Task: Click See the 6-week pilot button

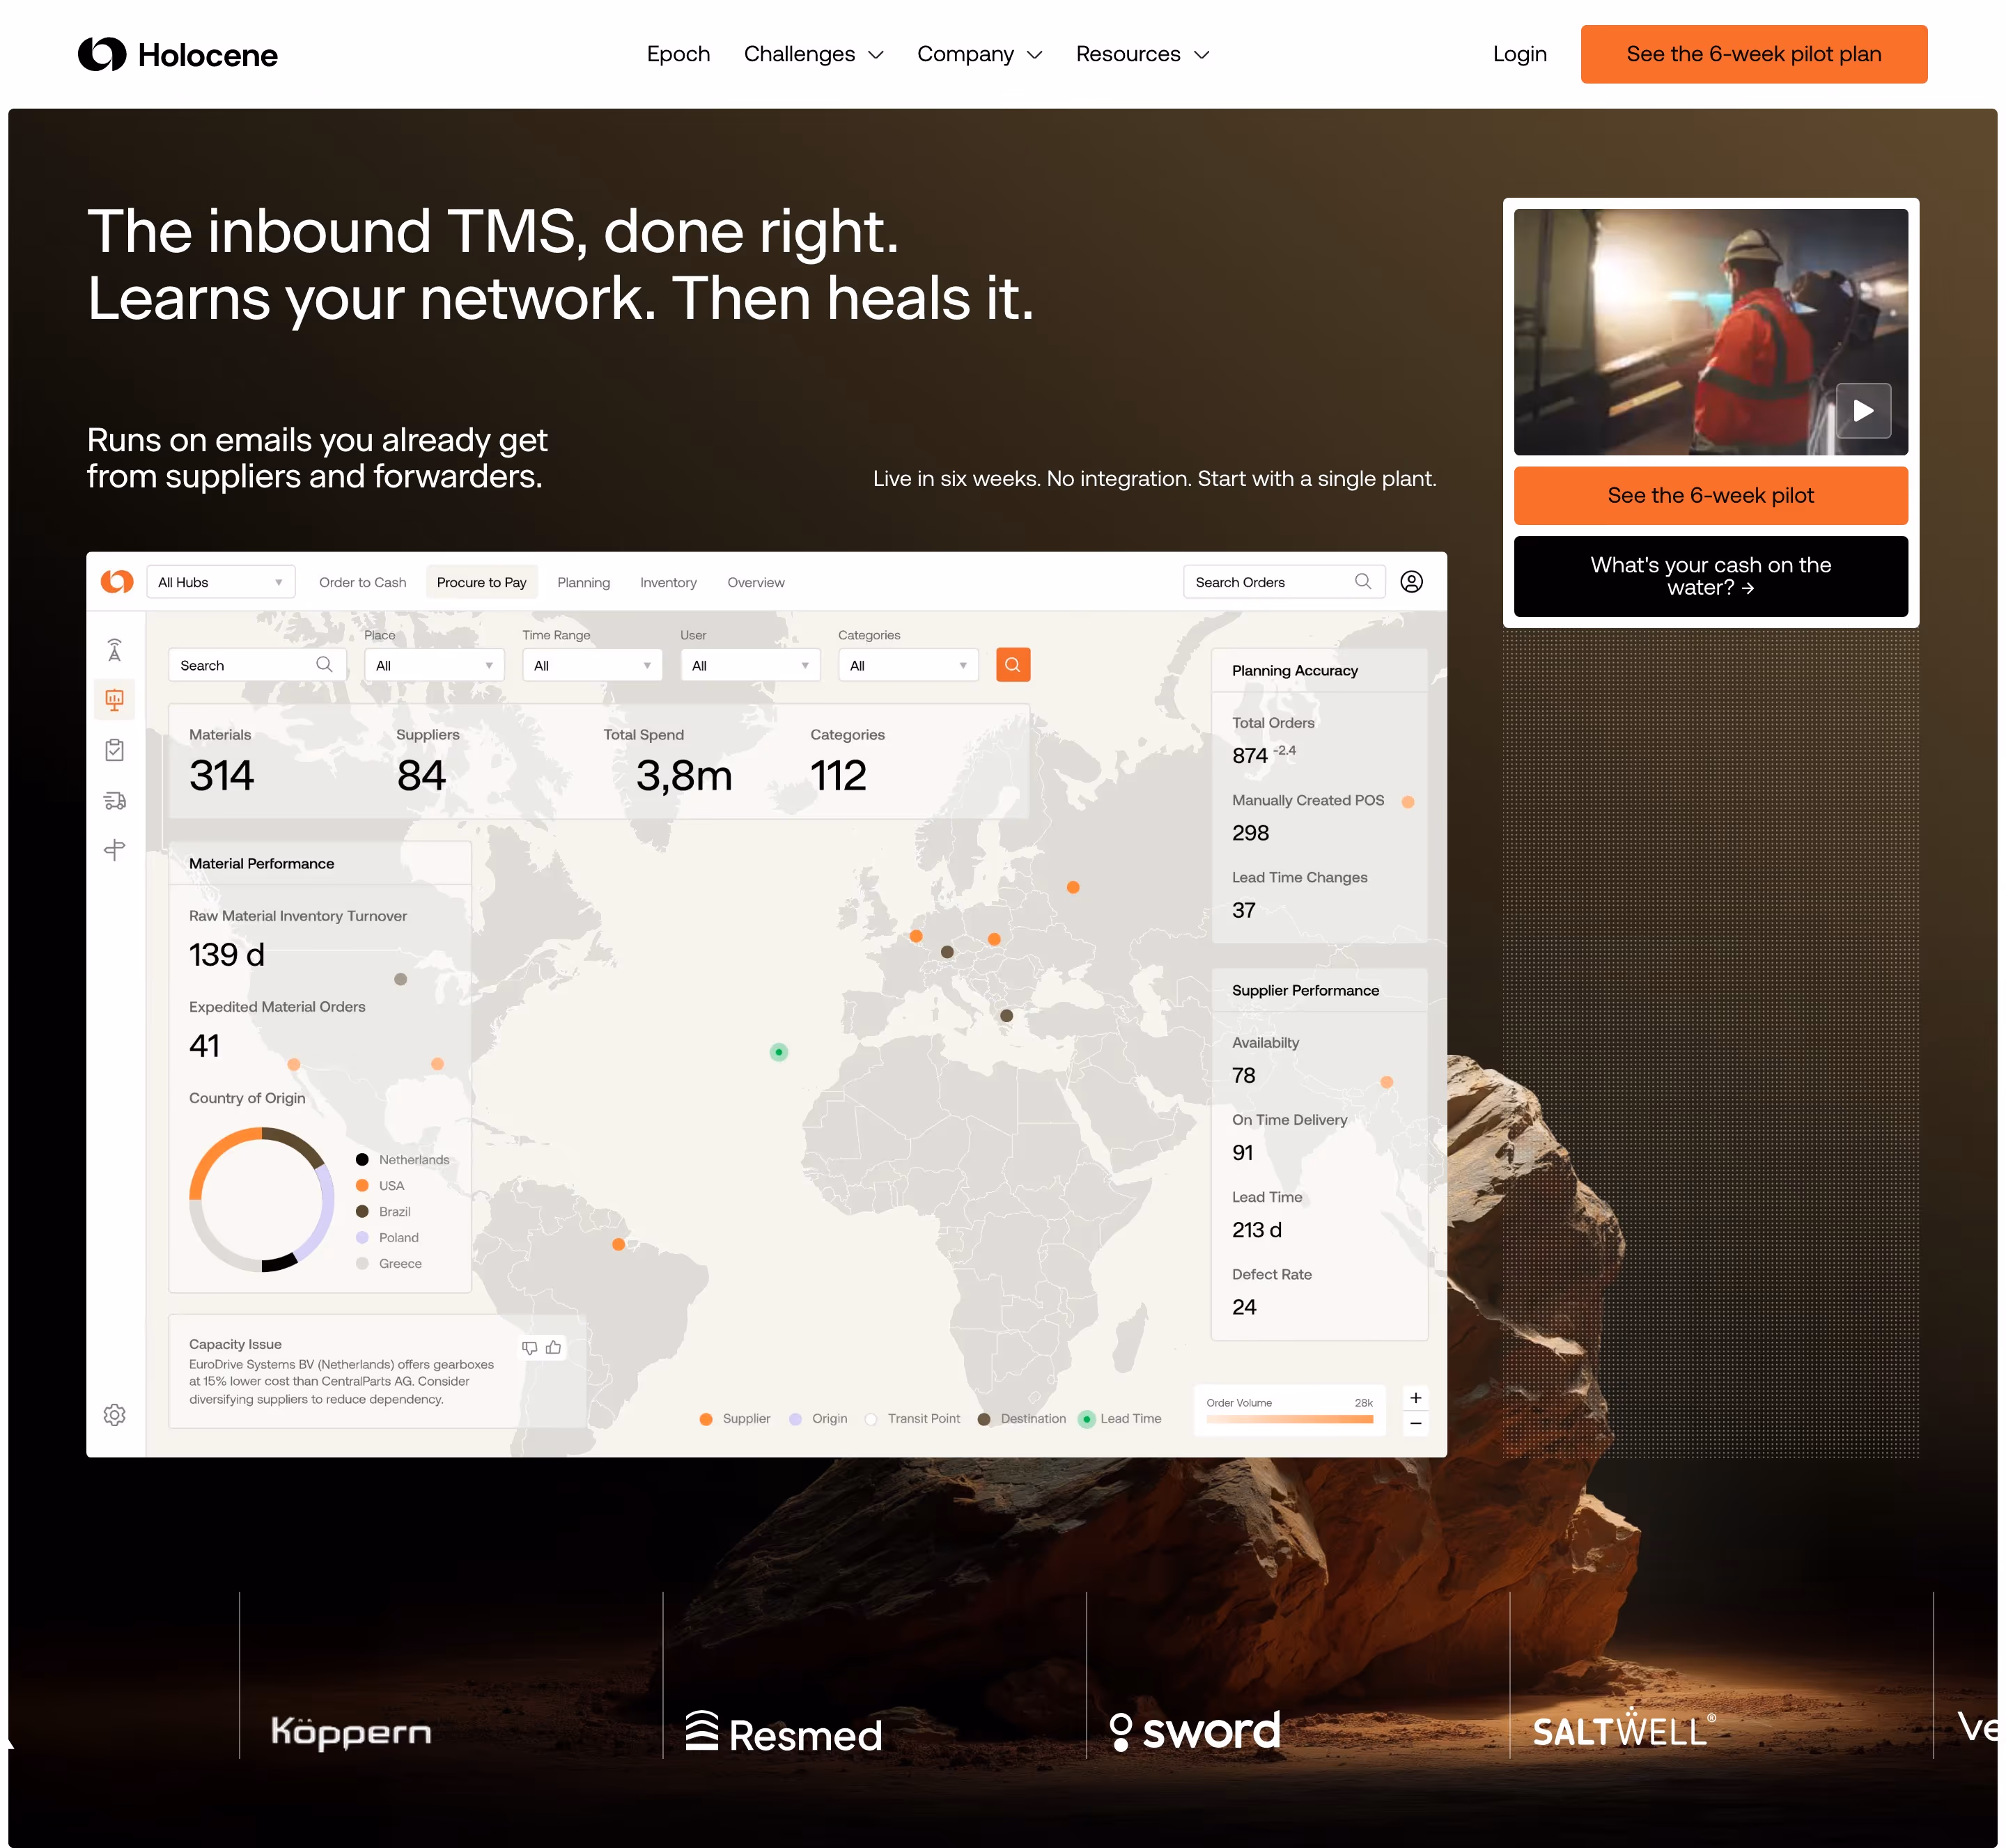Action: click(1710, 495)
